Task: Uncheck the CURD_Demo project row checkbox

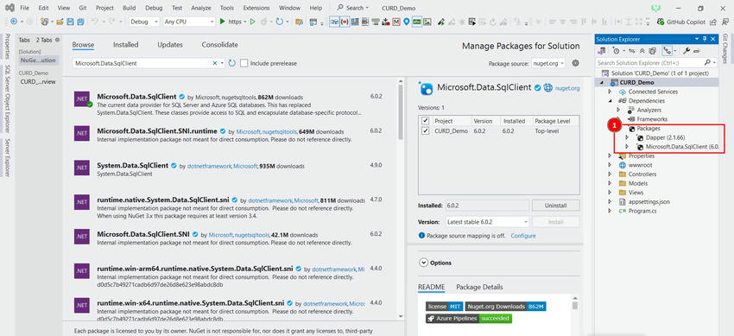Action: [x=425, y=131]
